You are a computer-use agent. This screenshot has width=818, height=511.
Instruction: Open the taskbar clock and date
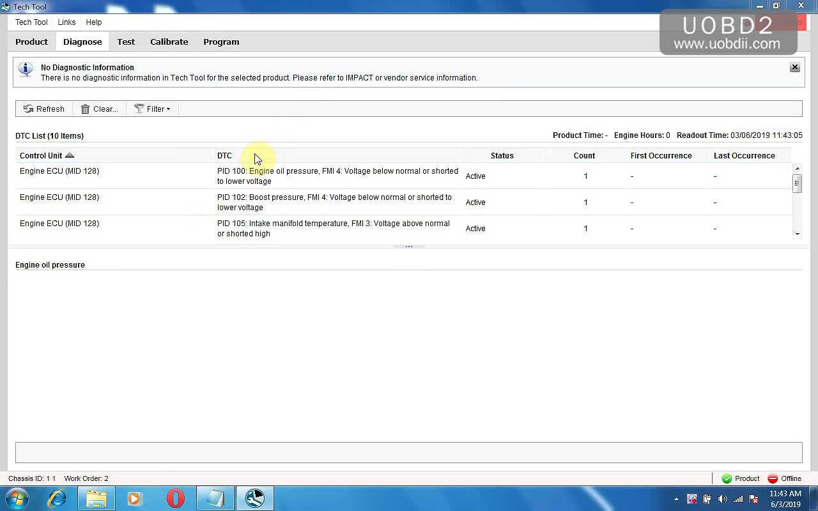tap(785, 499)
